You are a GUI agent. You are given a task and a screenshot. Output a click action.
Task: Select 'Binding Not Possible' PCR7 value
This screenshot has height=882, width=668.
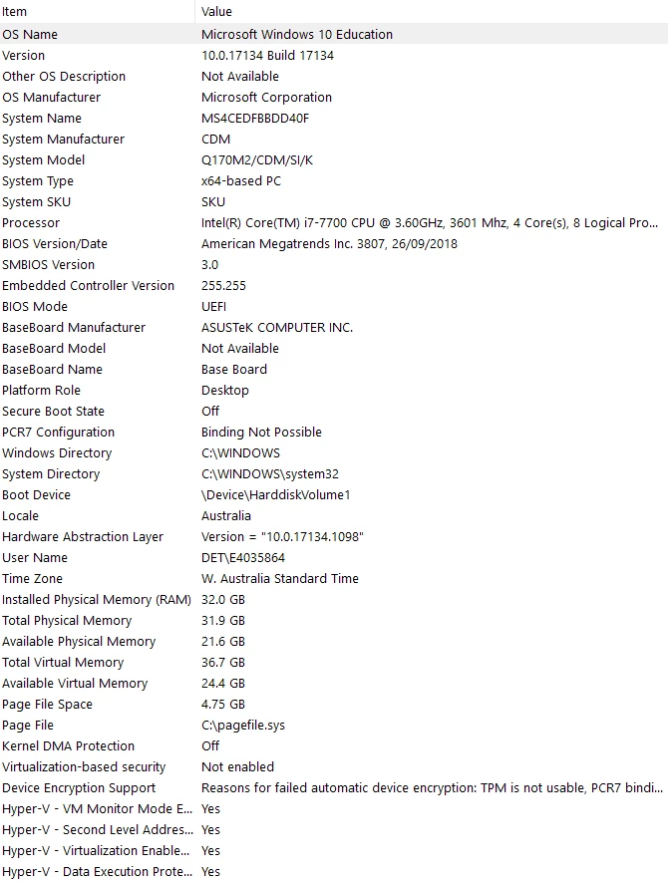click(x=261, y=432)
